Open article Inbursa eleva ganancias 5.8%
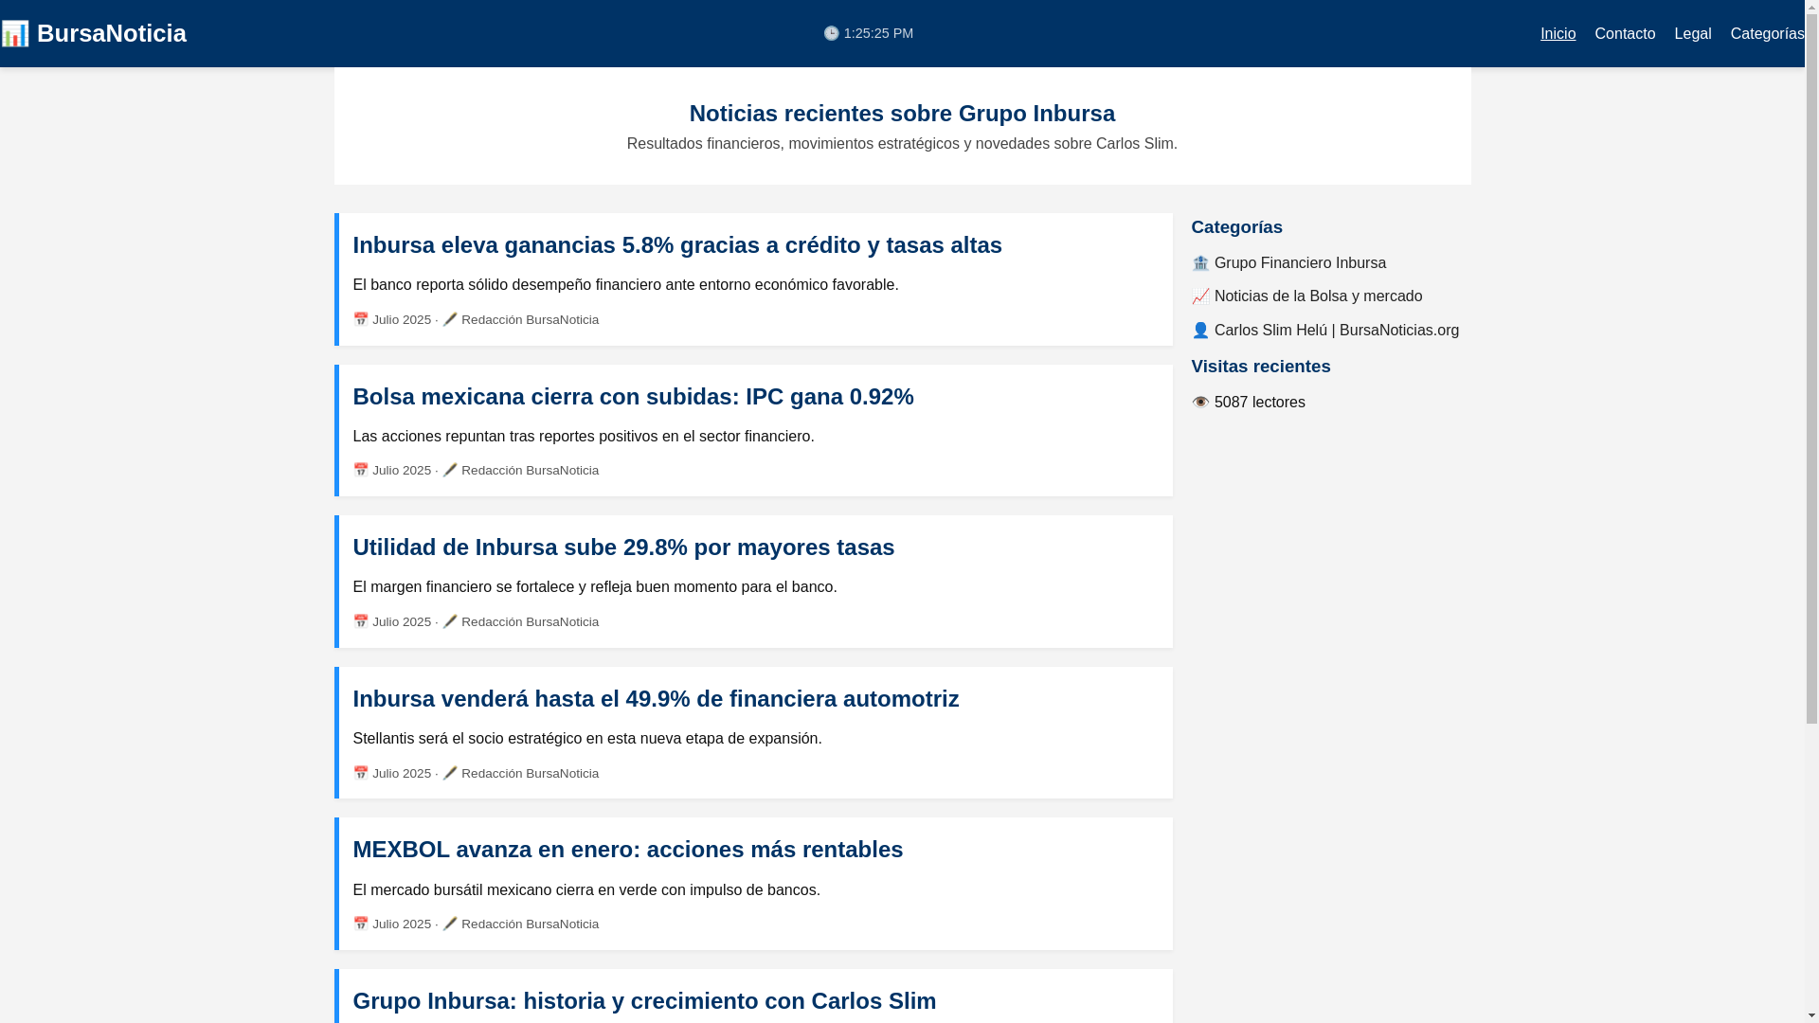The width and height of the screenshot is (1819, 1023). (677, 245)
